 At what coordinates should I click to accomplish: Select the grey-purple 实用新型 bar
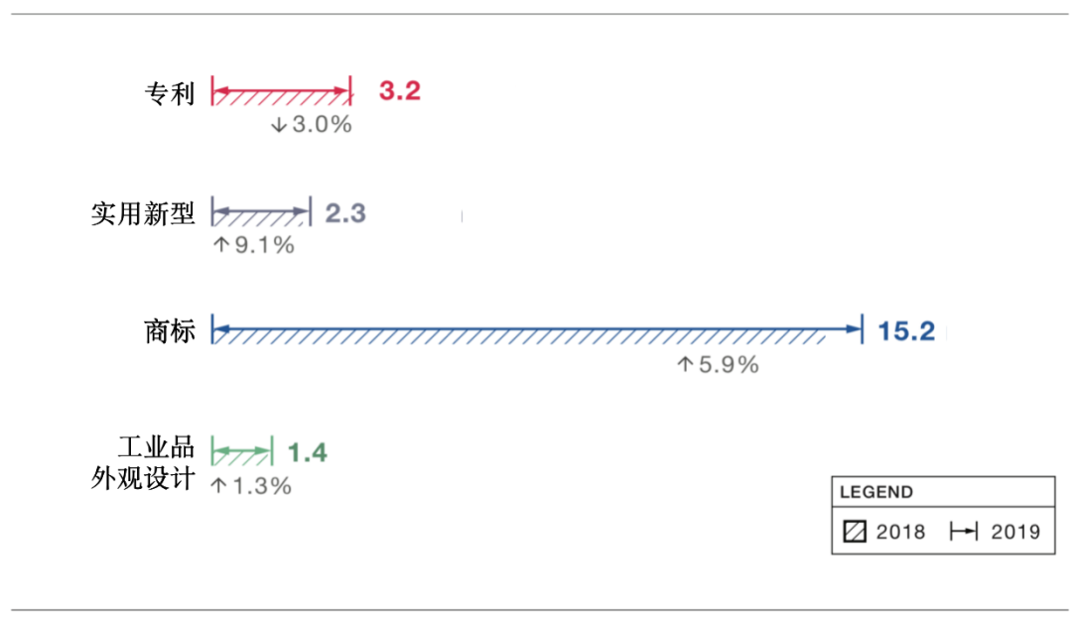tap(261, 212)
